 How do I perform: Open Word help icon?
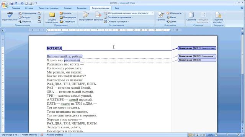click(242, 8)
